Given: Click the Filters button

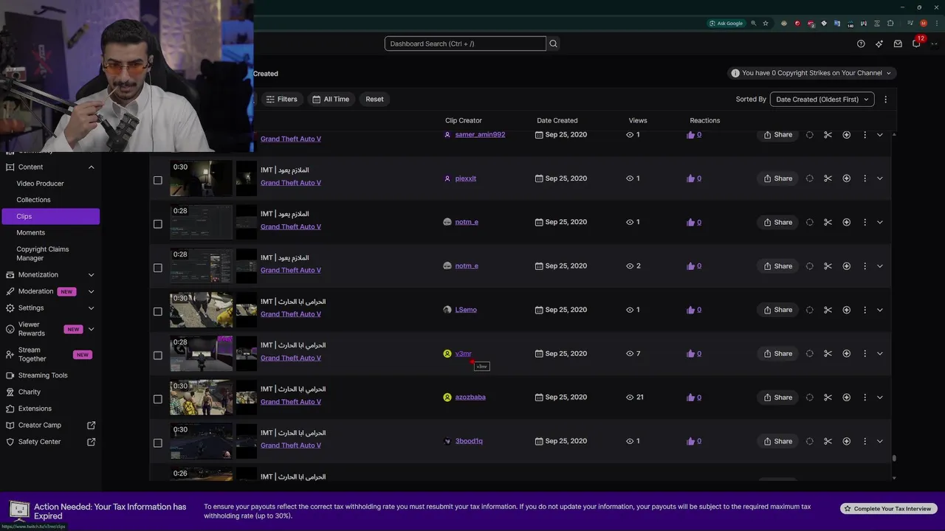Looking at the screenshot, I should (281, 99).
